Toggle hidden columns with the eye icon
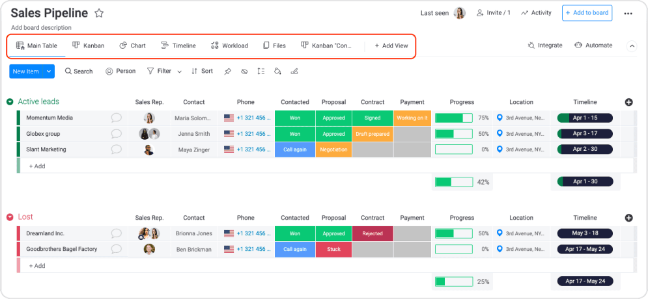648x299 pixels. tap(244, 71)
